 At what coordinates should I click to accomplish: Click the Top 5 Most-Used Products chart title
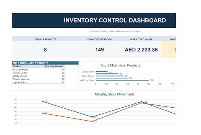click(x=120, y=65)
